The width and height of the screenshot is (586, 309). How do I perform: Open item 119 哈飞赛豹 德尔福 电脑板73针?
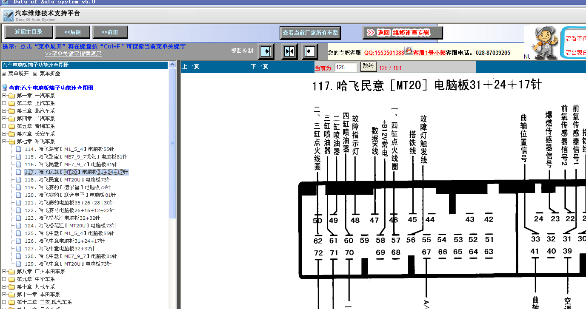tap(67, 187)
